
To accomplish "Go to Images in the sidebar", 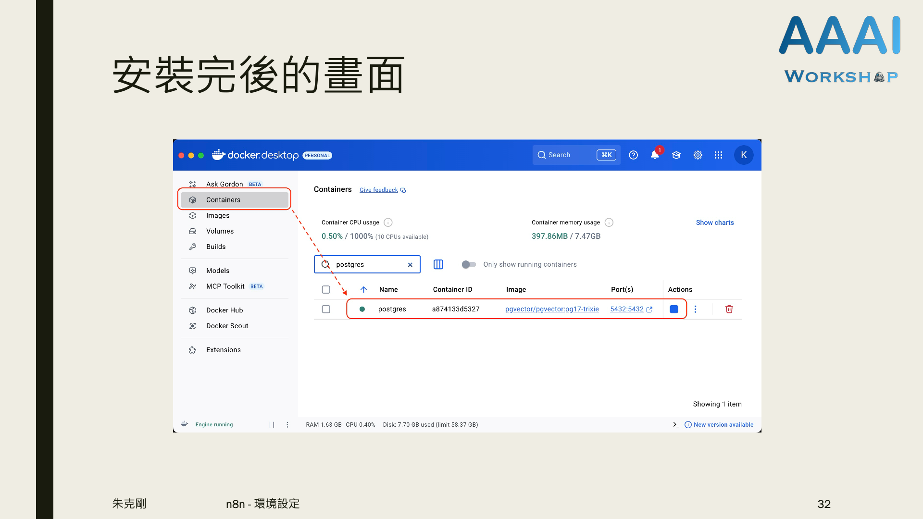I will [x=218, y=215].
